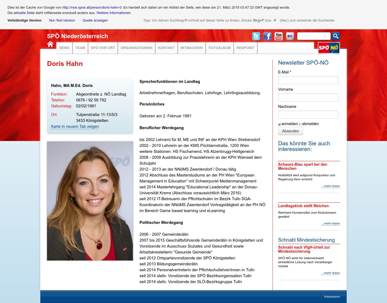Screen dimensions: 387x303
Task: Click 'Hahn, MA M.Ed. Doris' name text
Action: point(72,86)
